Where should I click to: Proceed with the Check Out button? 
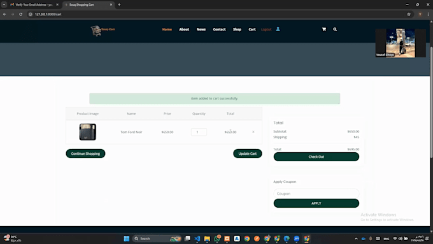(316, 157)
